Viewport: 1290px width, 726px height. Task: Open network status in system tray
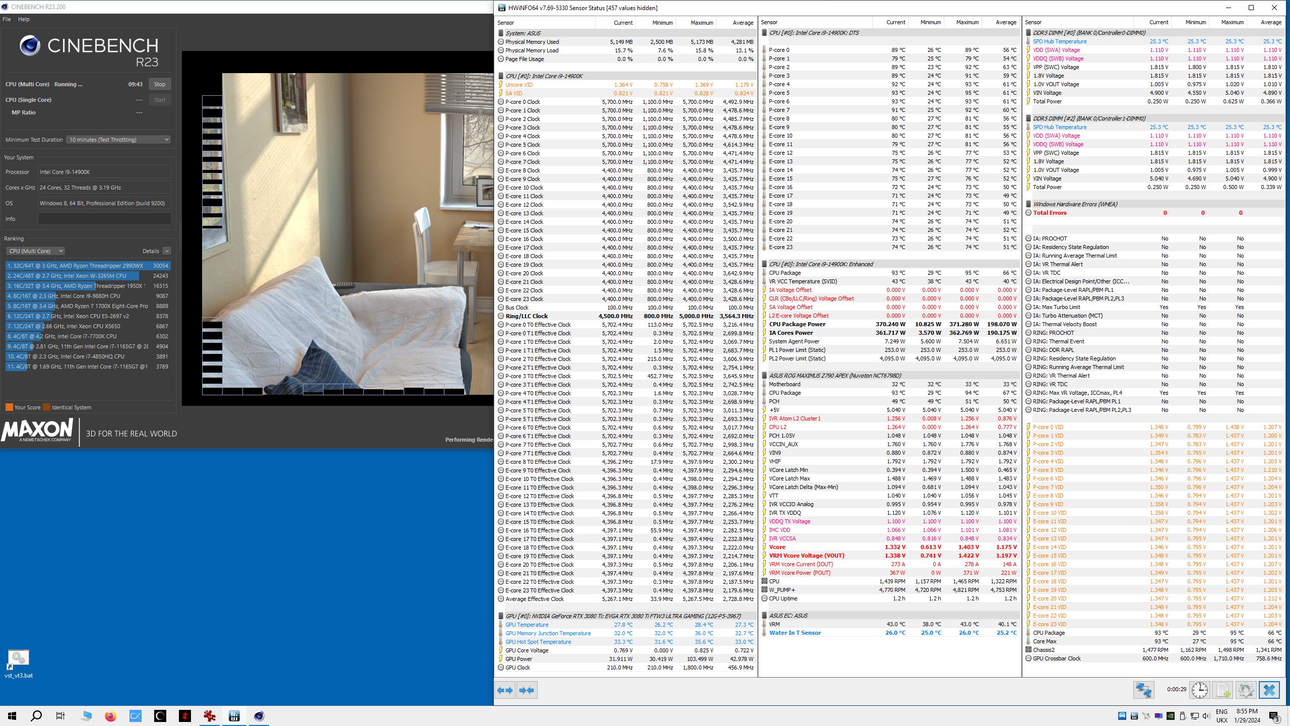tap(1195, 716)
